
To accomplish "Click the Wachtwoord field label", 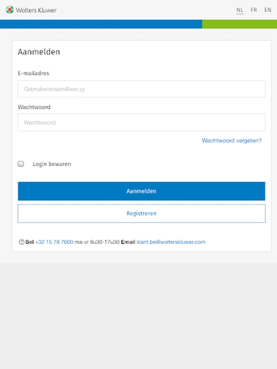I will (34, 107).
